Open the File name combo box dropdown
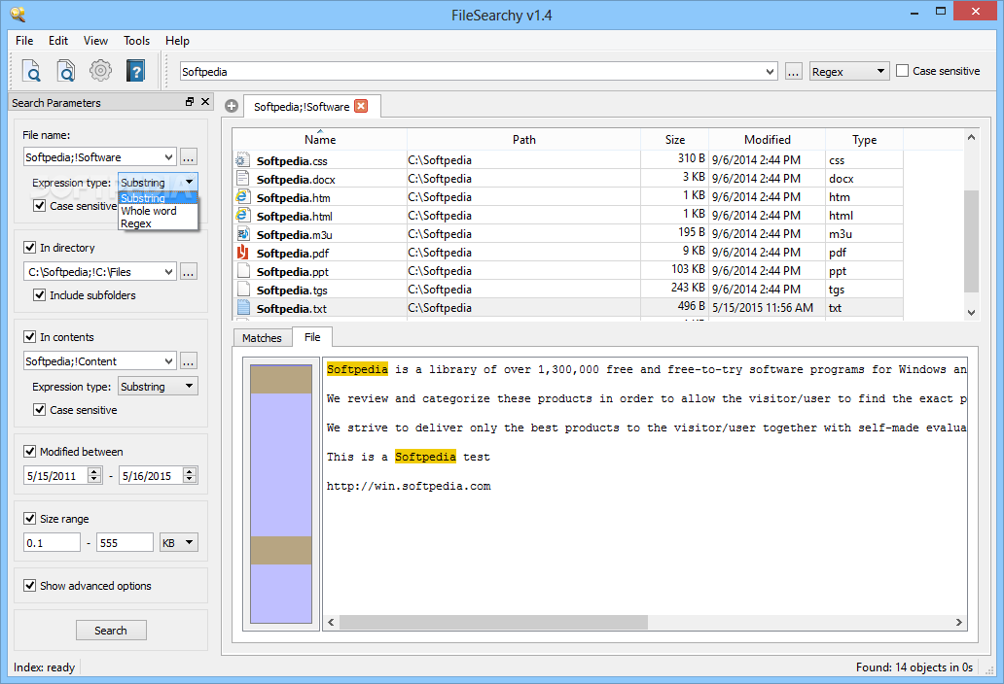The image size is (1004, 684). [168, 156]
